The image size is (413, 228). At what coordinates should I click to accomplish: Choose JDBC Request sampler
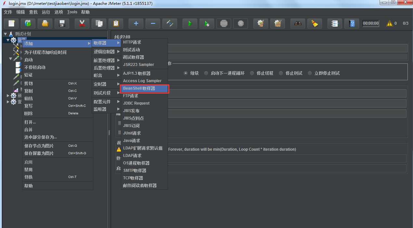point(145,103)
